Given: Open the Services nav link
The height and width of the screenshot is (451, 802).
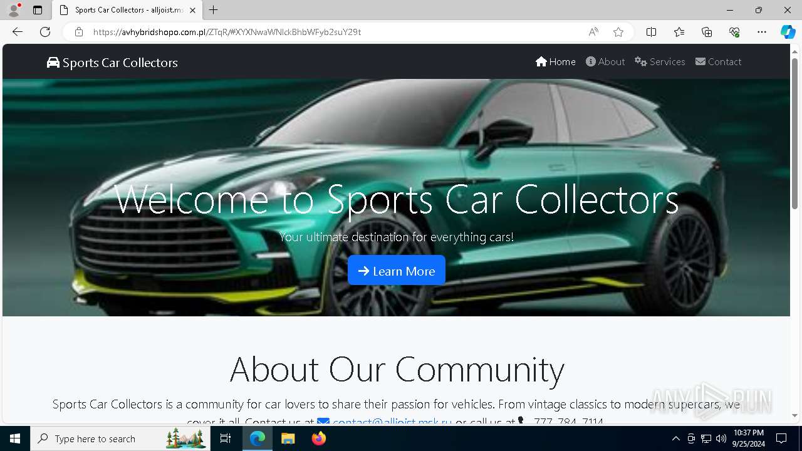Looking at the screenshot, I should (x=660, y=61).
